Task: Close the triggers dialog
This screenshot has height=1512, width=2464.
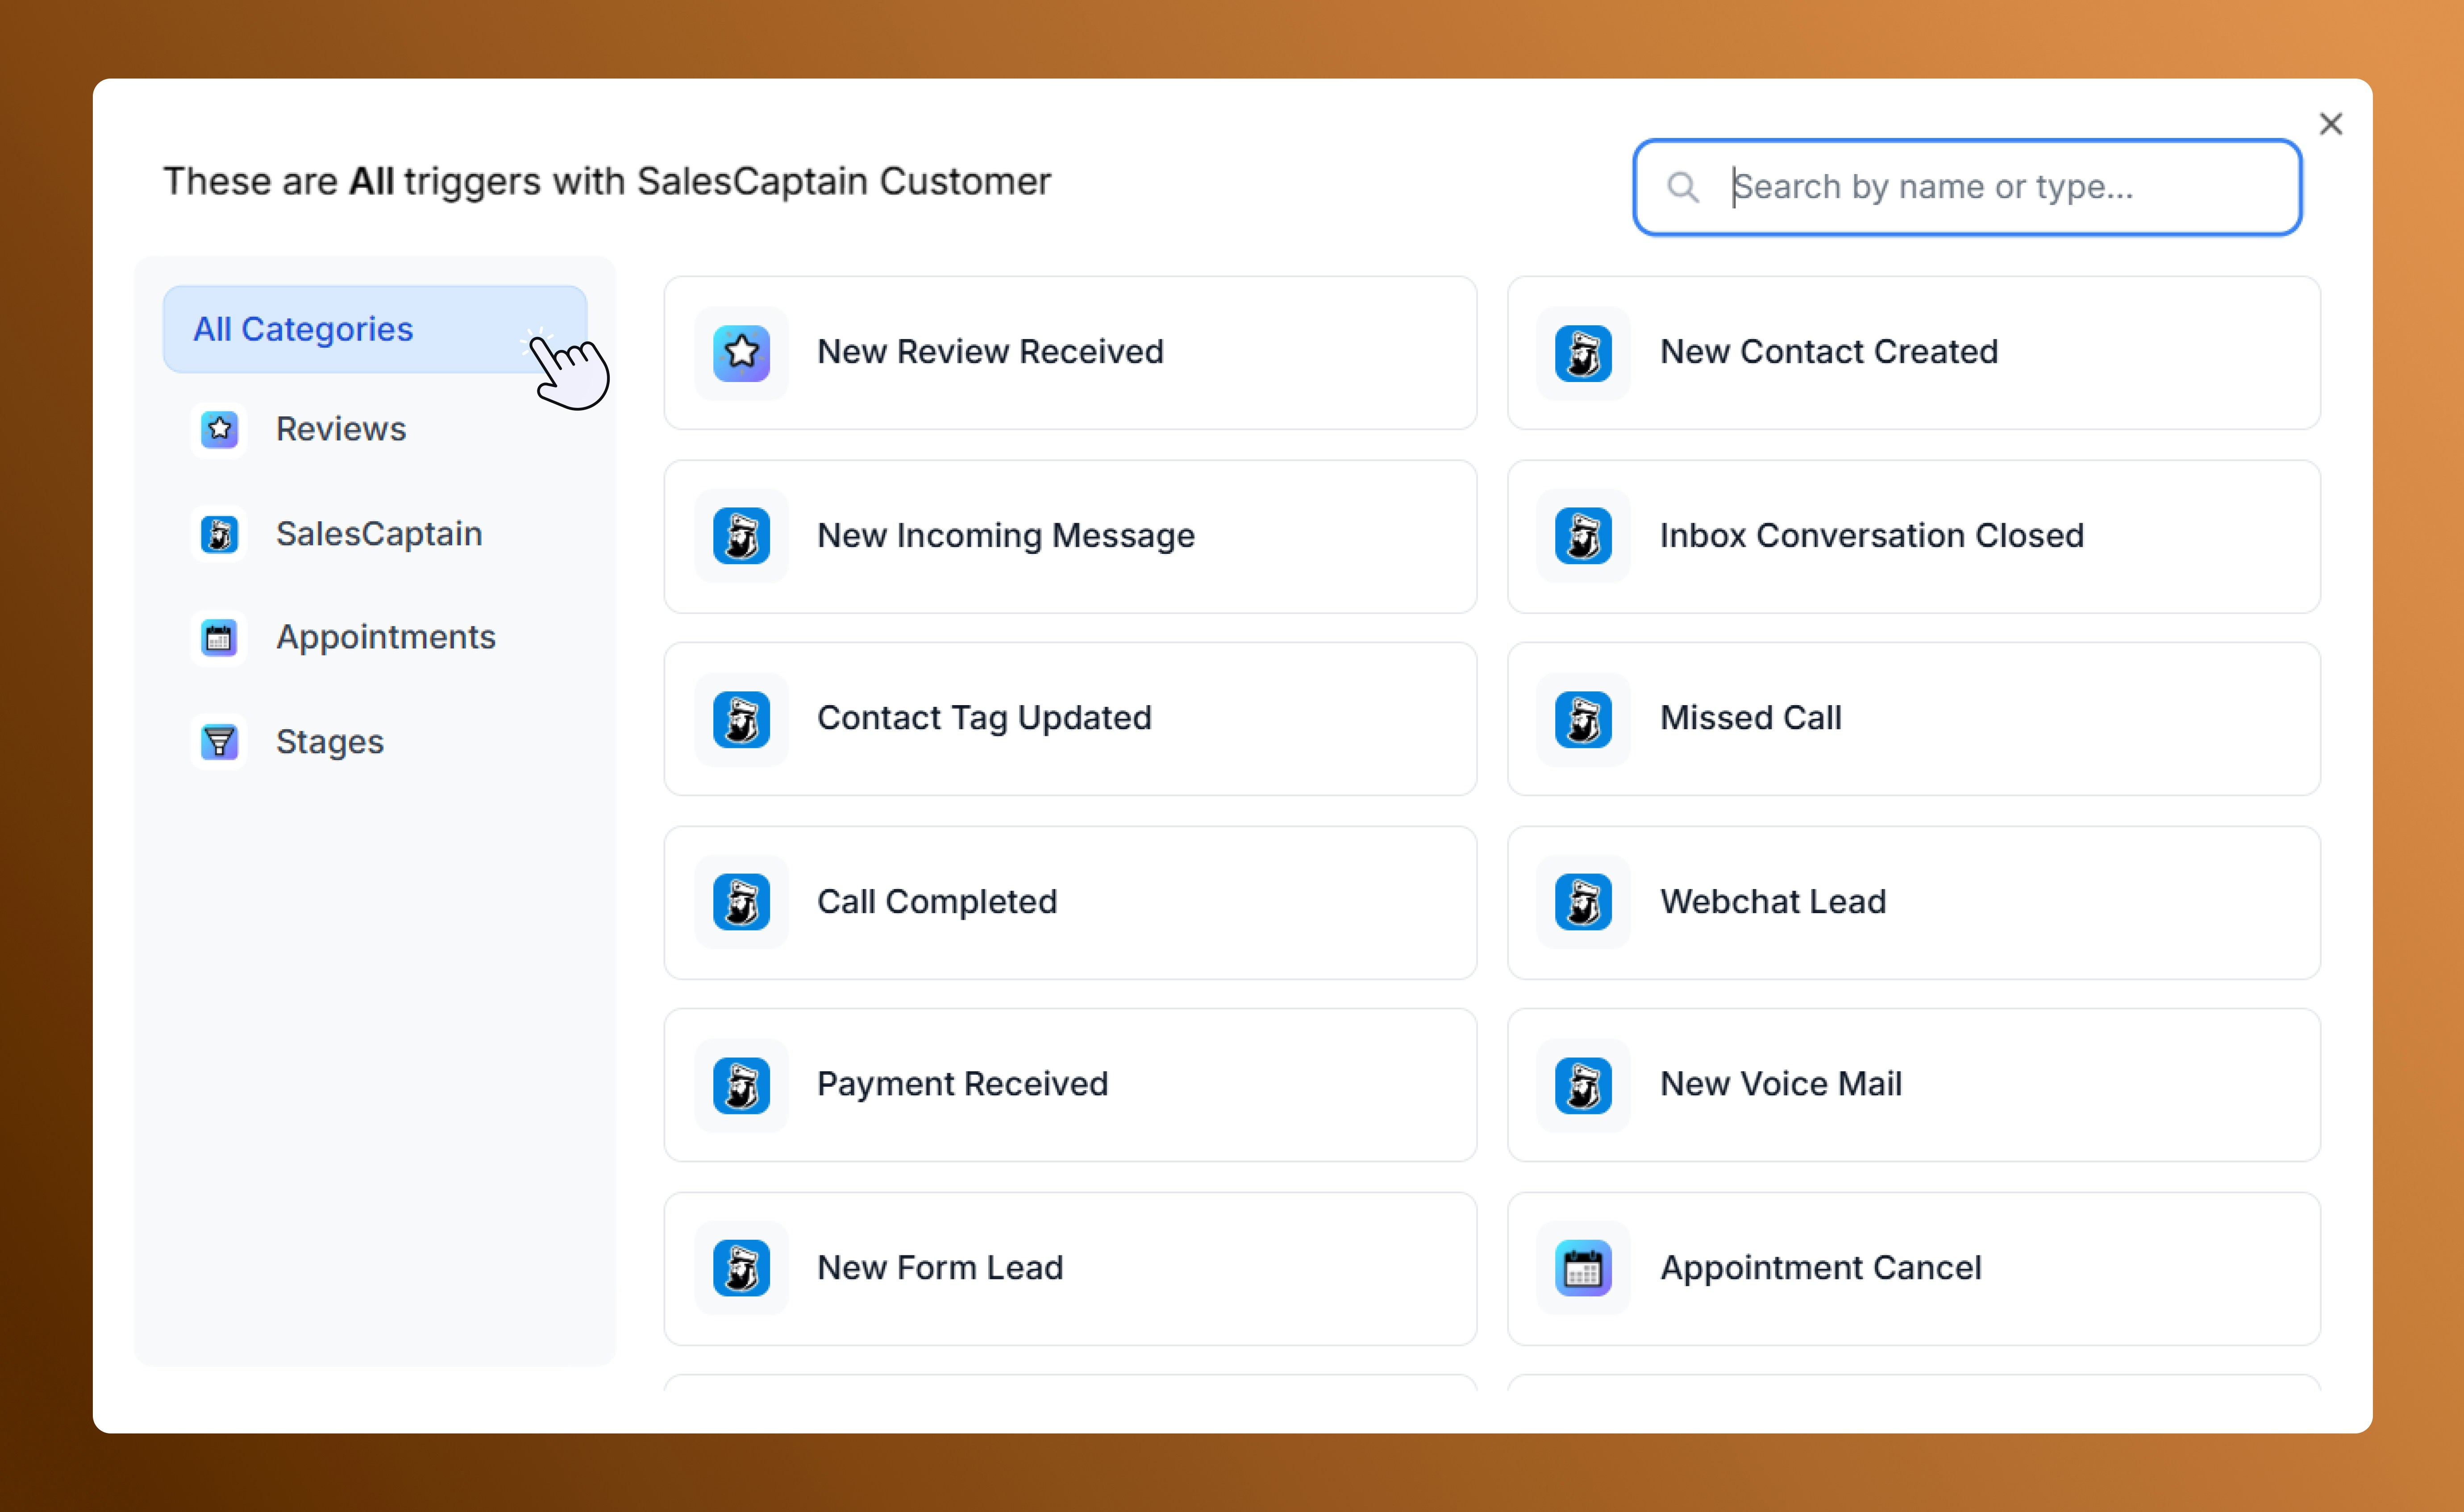Action: [x=2331, y=123]
